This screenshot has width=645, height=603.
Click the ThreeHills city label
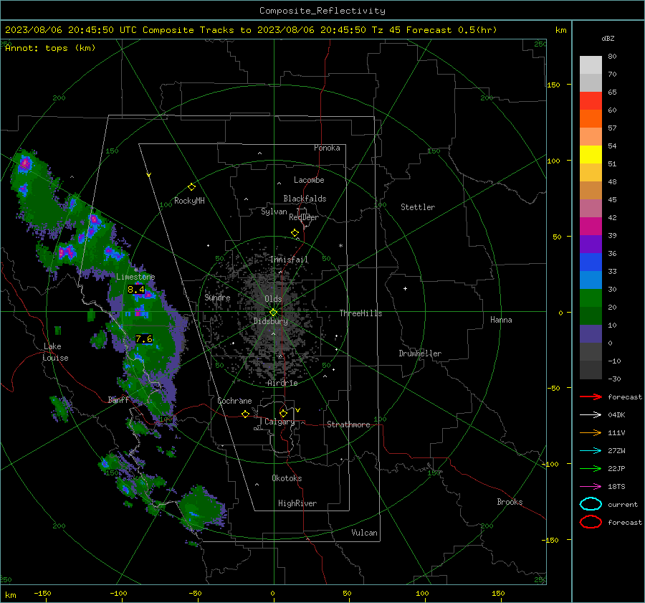coord(360,313)
